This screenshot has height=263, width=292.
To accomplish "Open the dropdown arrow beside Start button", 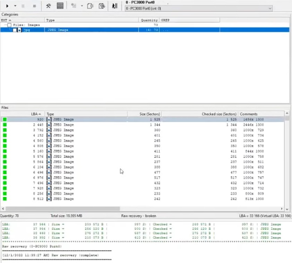I will click(x=15, y=6).
